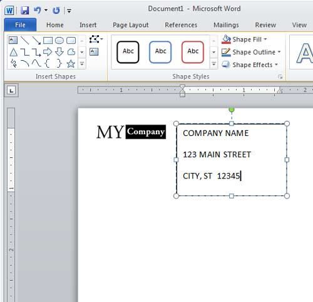Select the Right Arrow shape
The height and width of the screenshot is (302, 313).
click(x=48, y=52)
